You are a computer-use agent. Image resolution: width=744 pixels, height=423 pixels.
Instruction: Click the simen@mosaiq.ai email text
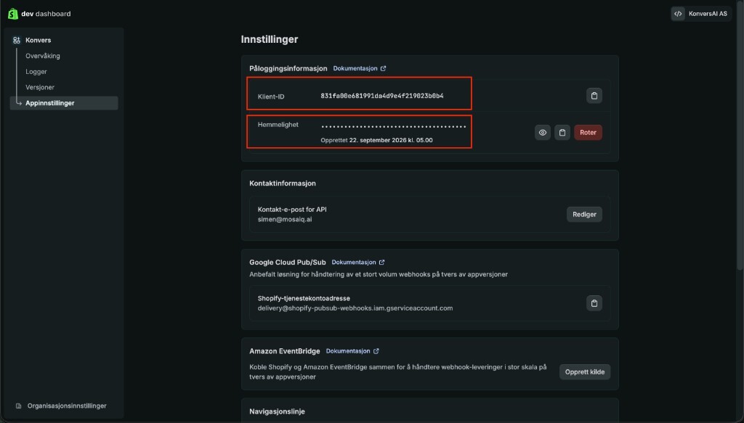click(x=285, y=219)
